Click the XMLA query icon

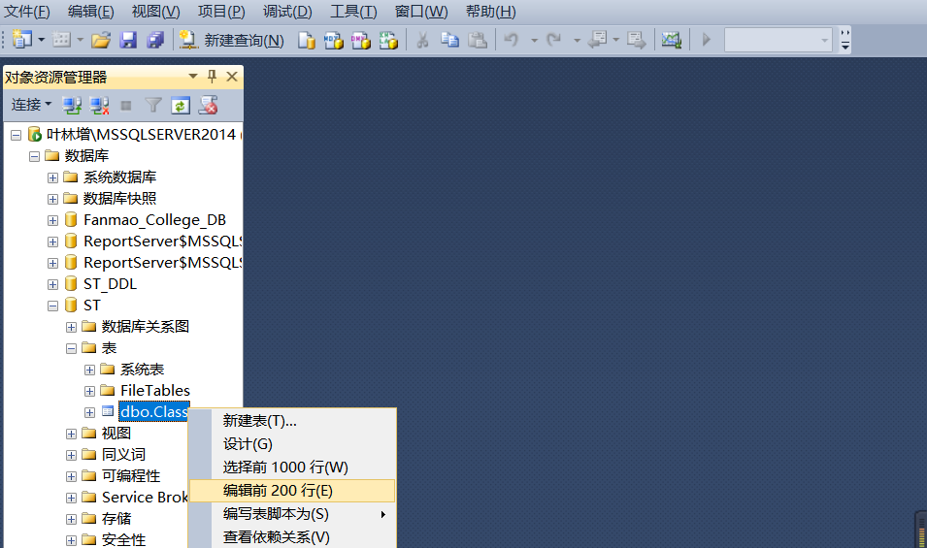coord(388,40)
